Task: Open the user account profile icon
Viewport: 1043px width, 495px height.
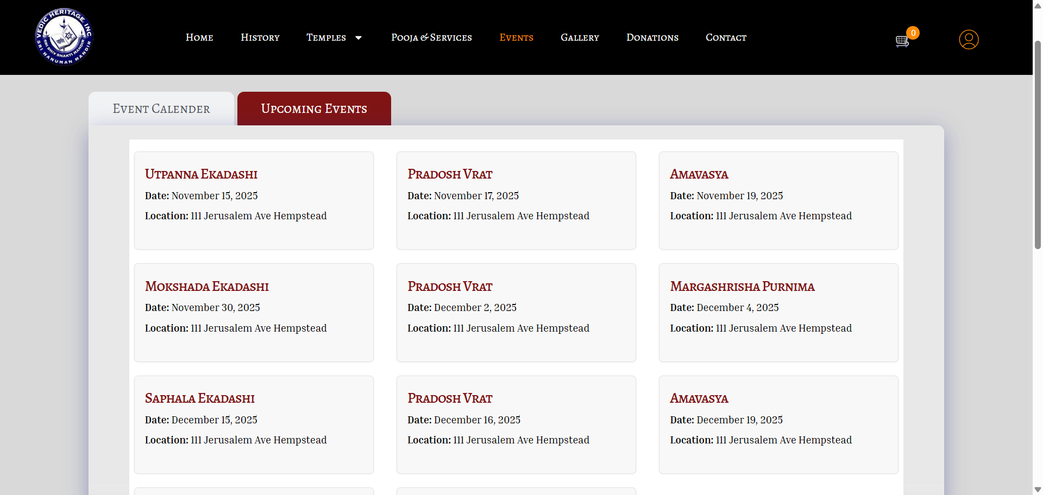Action: (968, 40)
